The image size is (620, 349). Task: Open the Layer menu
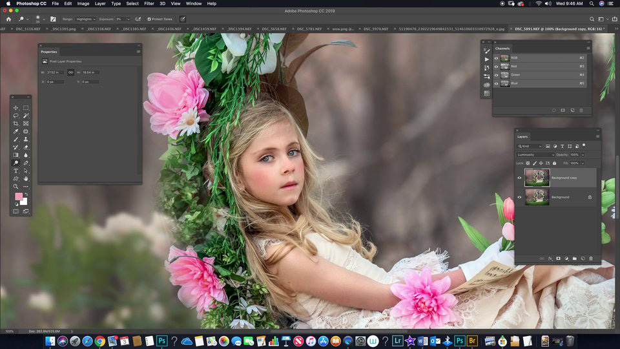click(x=100, y=4)
